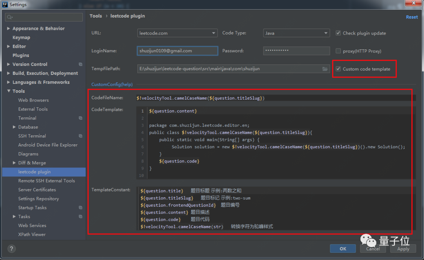Click the project-level icon beside Startup Tasks

(80, 208)
